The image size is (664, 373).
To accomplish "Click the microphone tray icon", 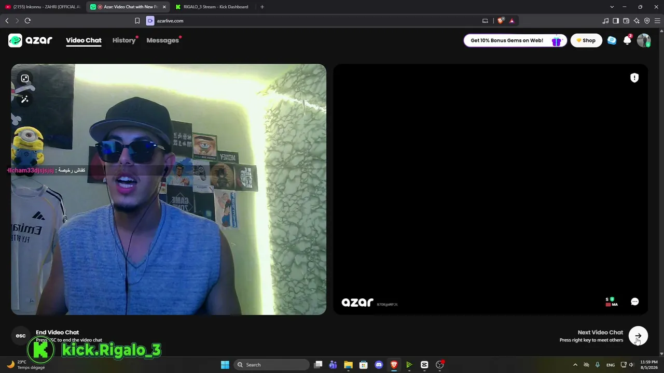I will tap(598, 365).
